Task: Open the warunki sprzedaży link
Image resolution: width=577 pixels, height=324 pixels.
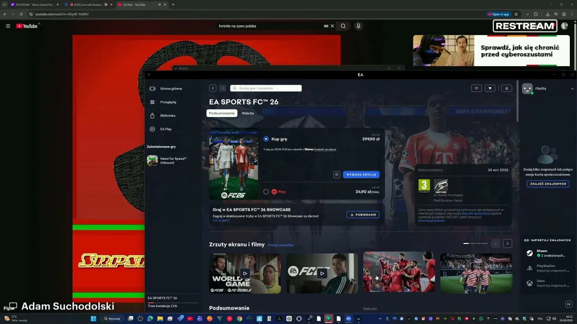Action: 475,213
